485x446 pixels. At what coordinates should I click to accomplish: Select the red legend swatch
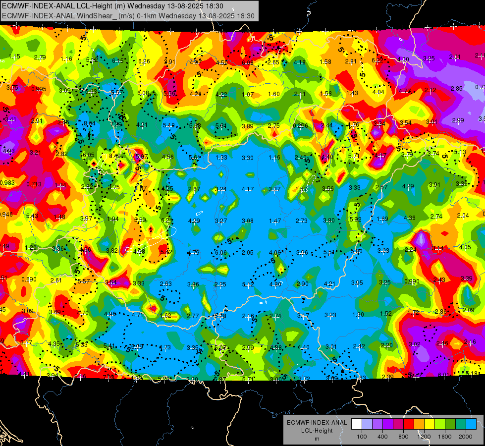click(x=409, y=424)
